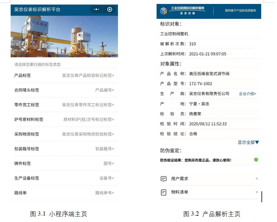Open the 物料清单 entry
This screenshot has width=277, height=222.
coord(209,192)
